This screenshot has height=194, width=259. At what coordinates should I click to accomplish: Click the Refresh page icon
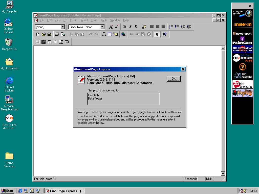pyautogui.click(x=143, y=34)
